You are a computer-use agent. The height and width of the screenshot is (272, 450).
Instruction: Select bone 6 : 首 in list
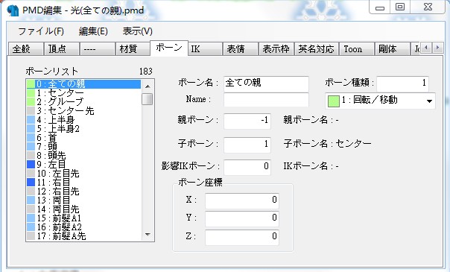[x=83, y=138]
